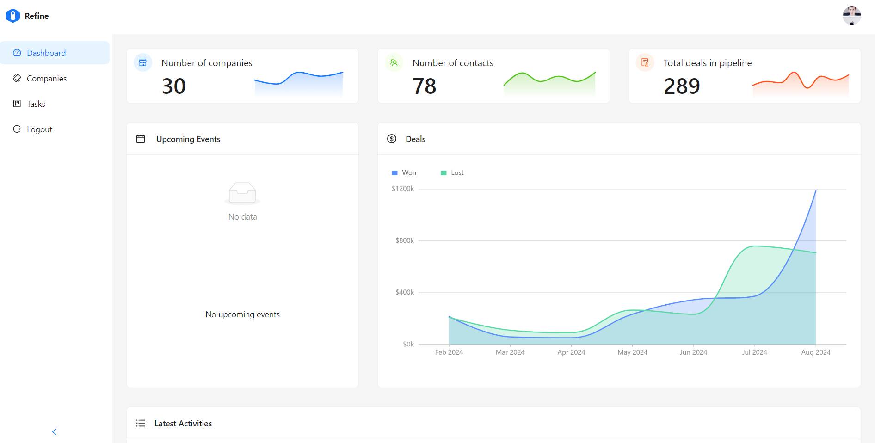The width and height of the screenshot is (875, 443).
Task: Click the Deals dollar-circle icon
Action: 392,139
